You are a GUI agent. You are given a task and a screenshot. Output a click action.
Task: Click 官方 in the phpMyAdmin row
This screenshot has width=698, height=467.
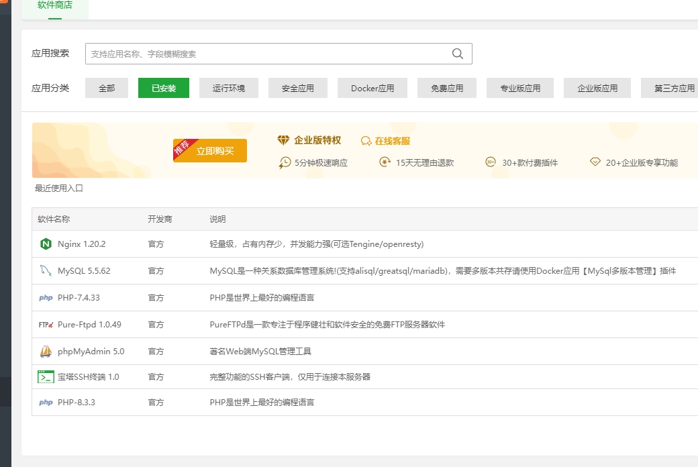[156, 351]
